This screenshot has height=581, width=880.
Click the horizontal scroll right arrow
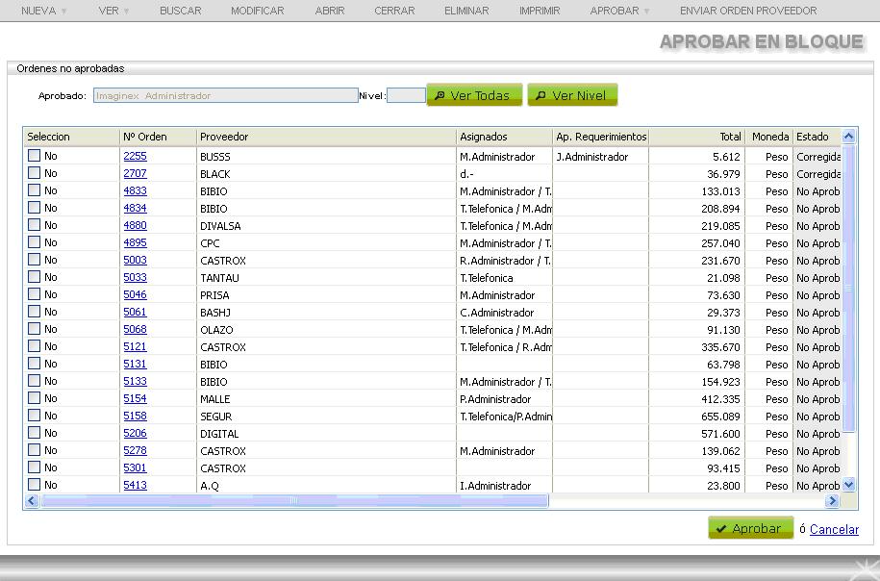[x=832, y=500]
